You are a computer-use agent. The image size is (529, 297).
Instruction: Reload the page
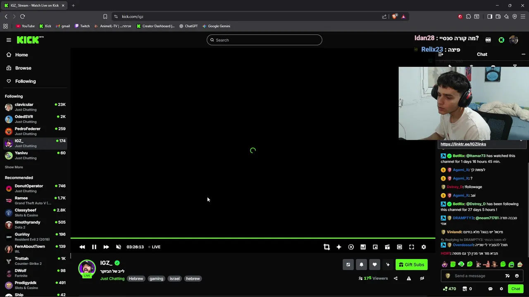22,16
